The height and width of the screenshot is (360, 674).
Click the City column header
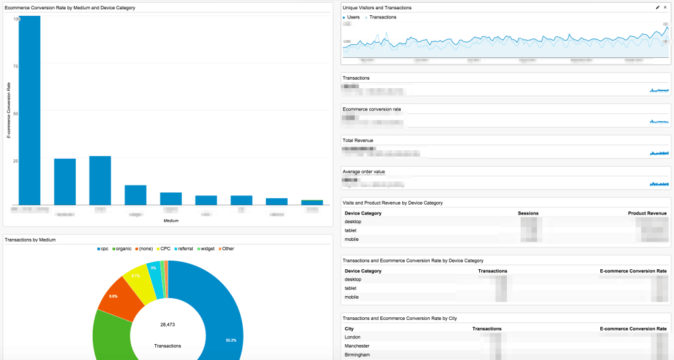click(x=349, y=328)
